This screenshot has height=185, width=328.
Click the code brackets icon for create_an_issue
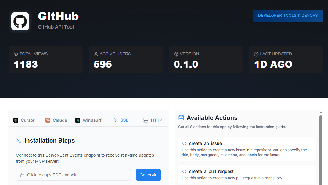tap(184, 143)
